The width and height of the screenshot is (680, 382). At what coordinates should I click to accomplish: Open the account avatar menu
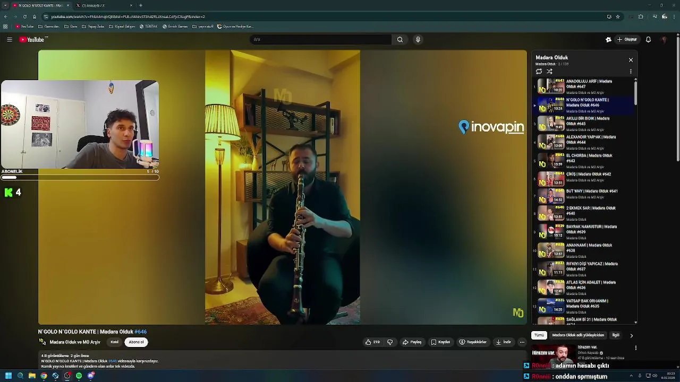(664, 39)
